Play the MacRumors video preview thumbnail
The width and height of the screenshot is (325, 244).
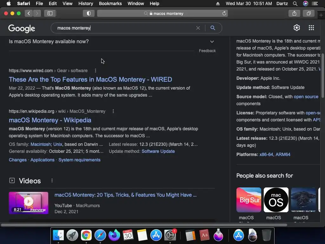(x=29, y=203)
